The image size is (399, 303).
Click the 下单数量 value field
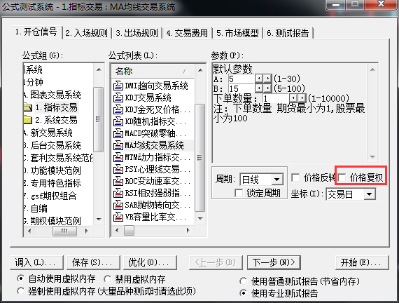pos(276,98)
